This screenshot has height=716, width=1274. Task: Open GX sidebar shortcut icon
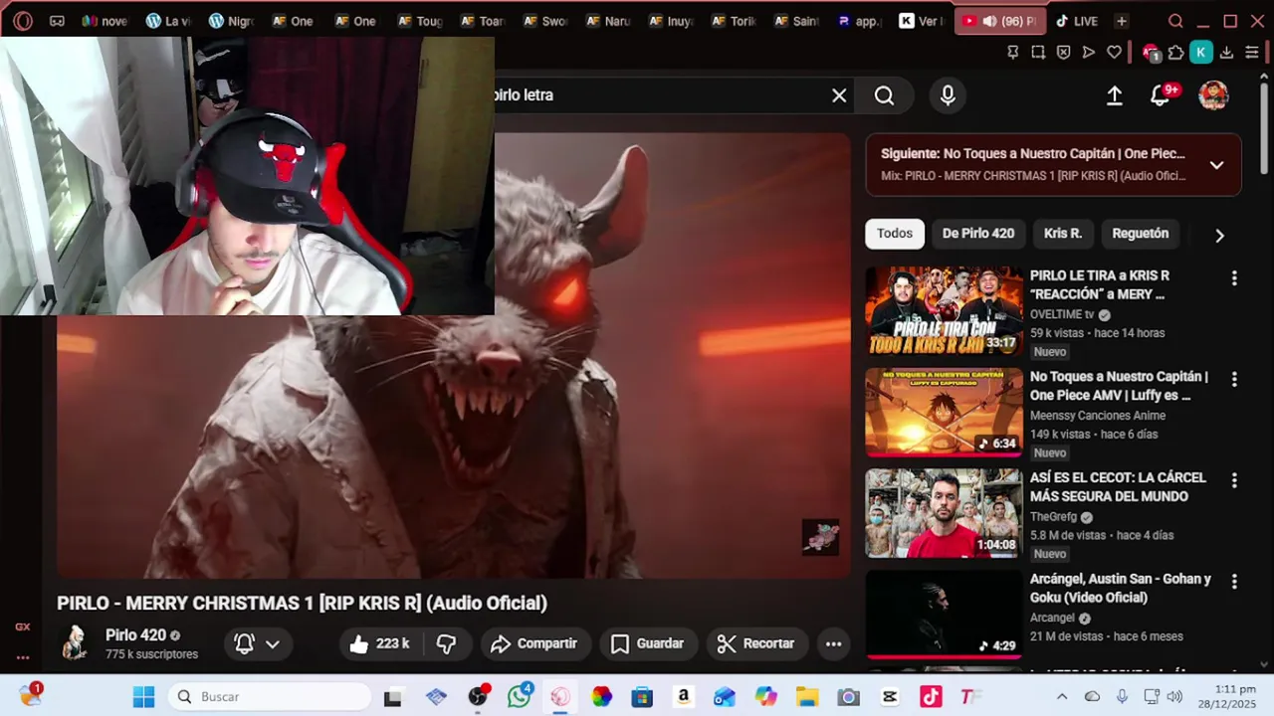coord(22,626)
